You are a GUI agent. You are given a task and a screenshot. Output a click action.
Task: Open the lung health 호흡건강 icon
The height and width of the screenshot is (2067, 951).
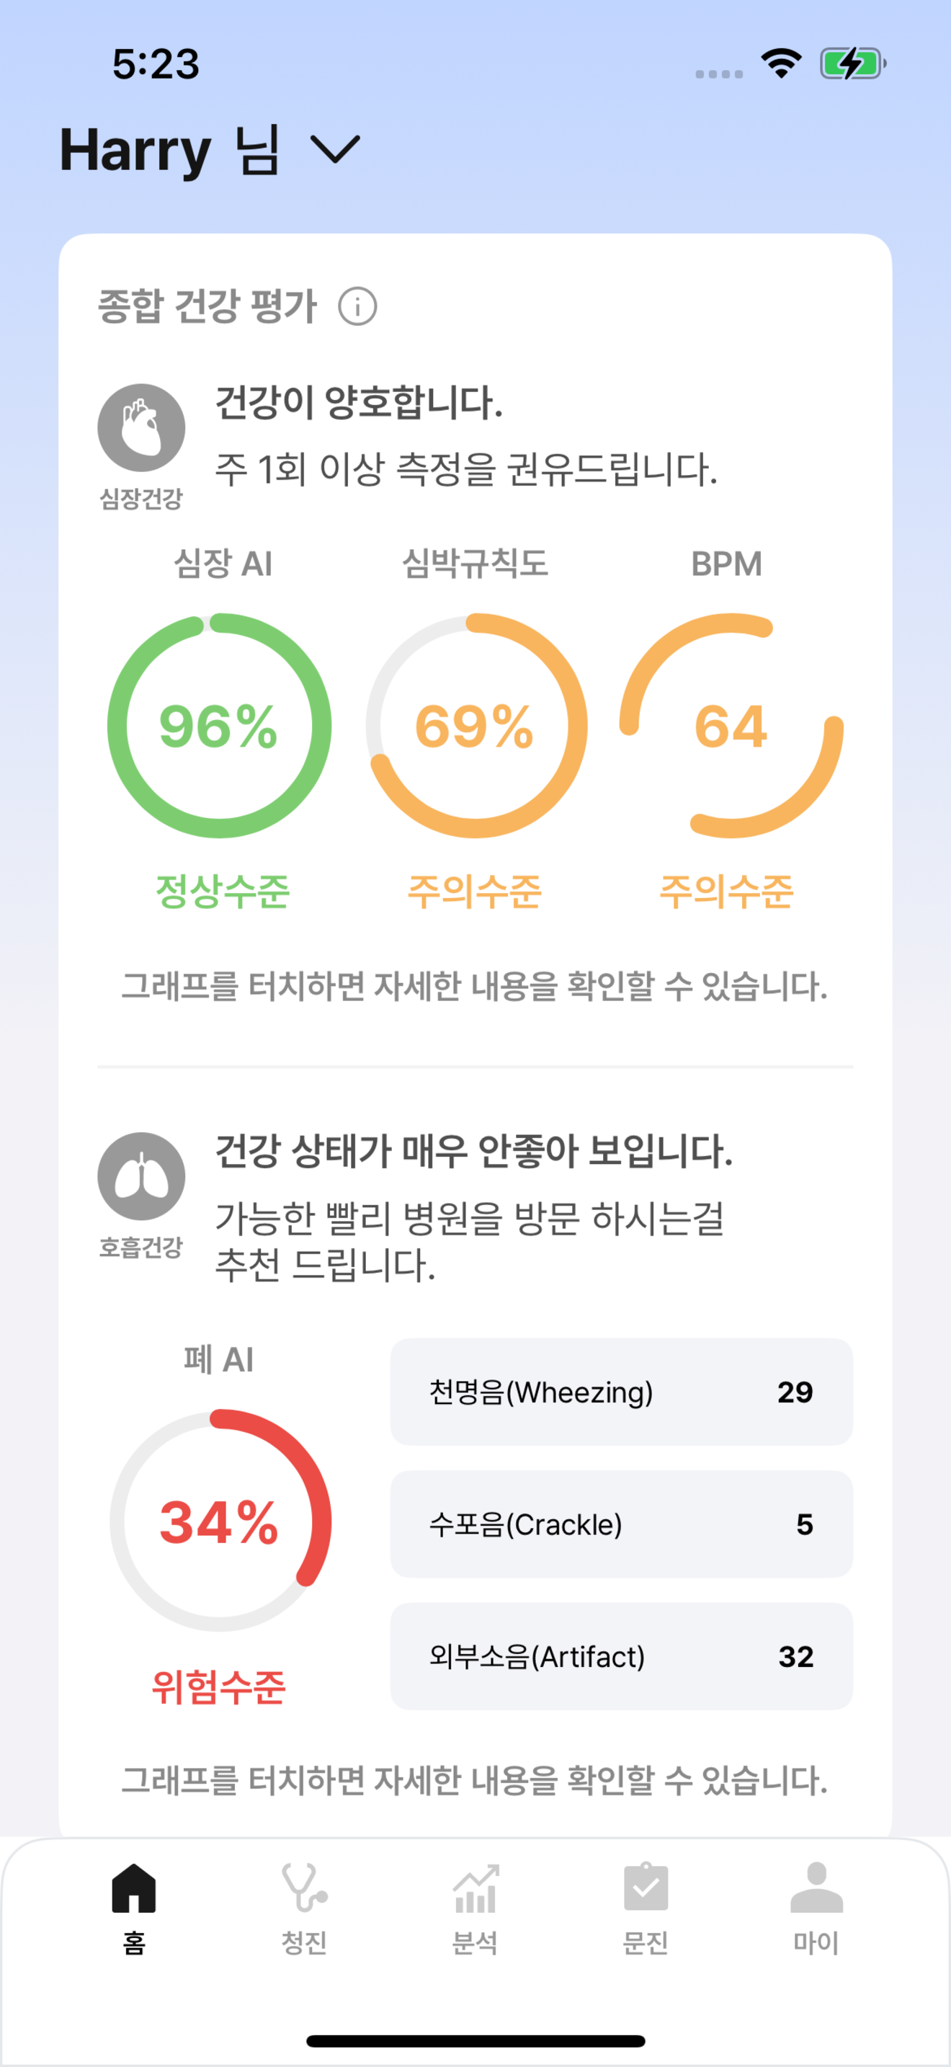141,1176
